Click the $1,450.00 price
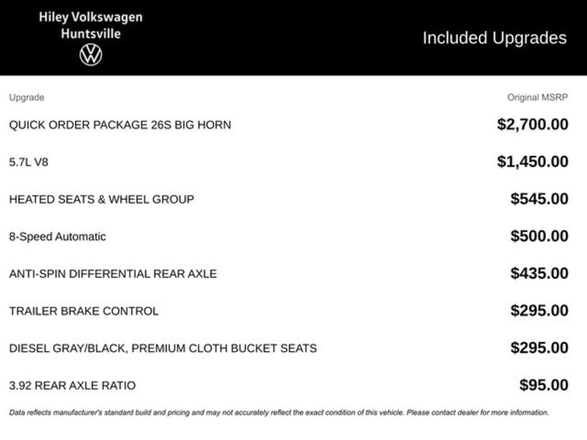 (533, 162)
